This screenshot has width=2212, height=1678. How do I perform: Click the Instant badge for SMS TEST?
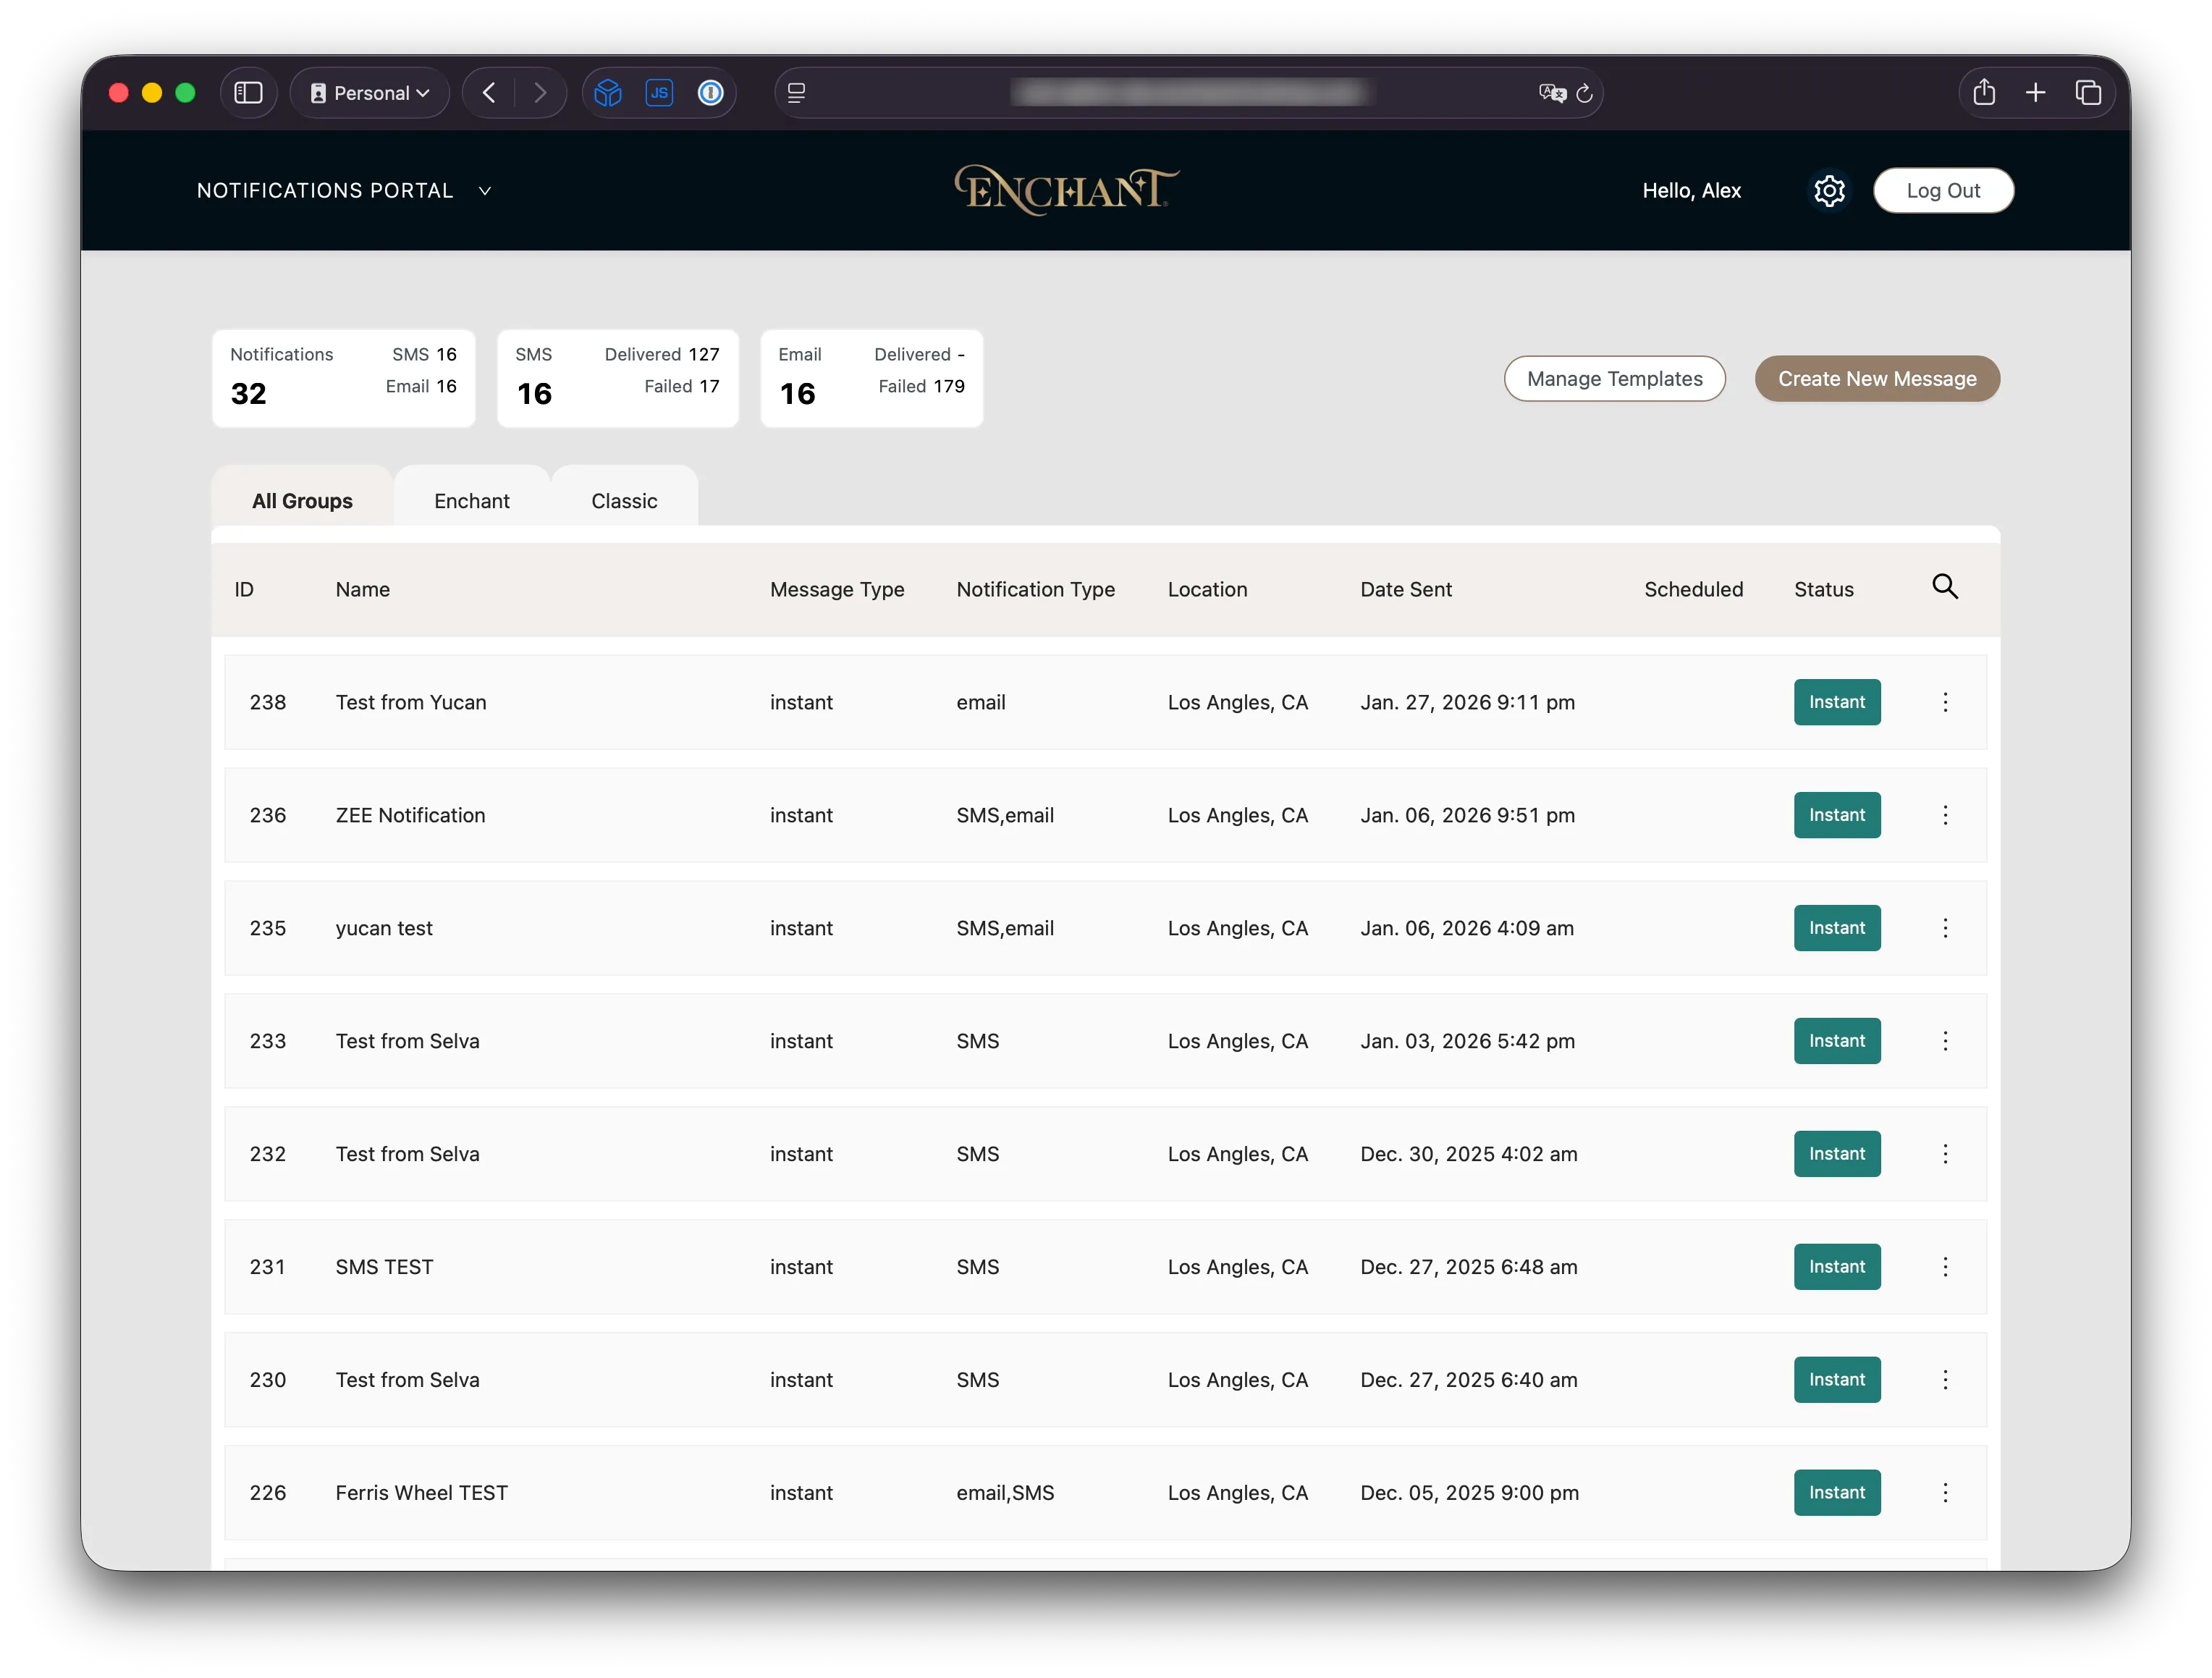(1836, 1267)
